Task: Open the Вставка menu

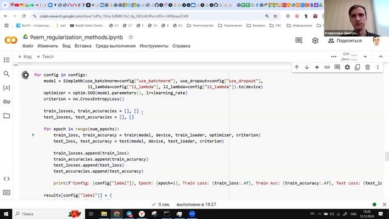Action: click(x=83, y=46)
